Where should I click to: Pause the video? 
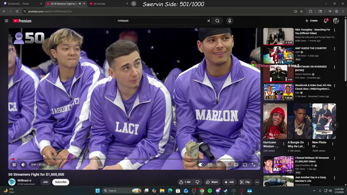coord(14,164)
